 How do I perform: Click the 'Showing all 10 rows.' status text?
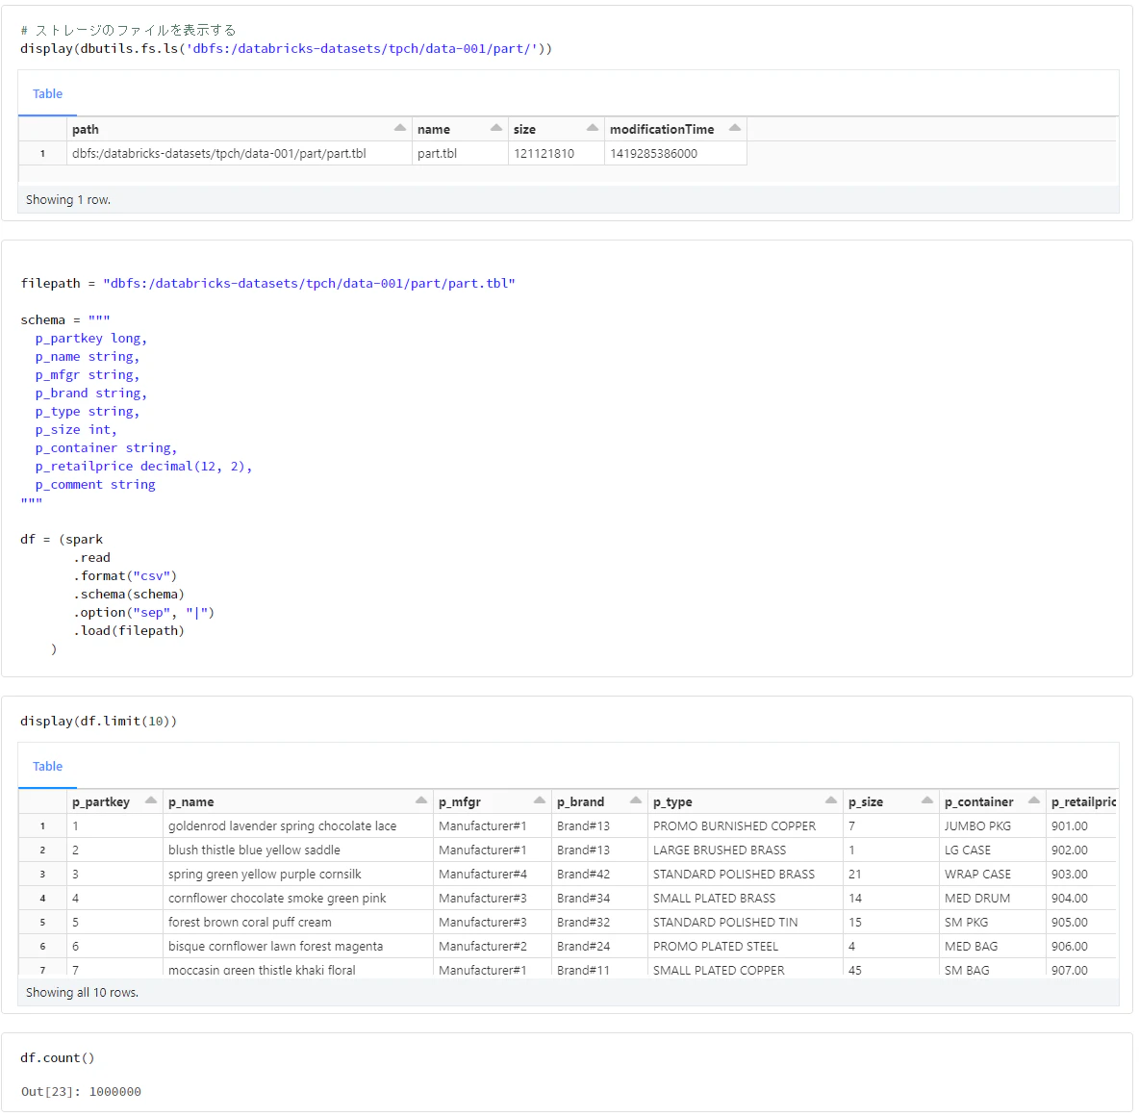pyautogui.click(x=82, y=993)
